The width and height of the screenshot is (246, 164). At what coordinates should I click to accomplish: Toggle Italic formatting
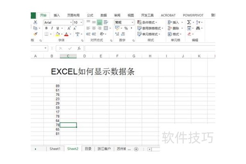point(52,28)
